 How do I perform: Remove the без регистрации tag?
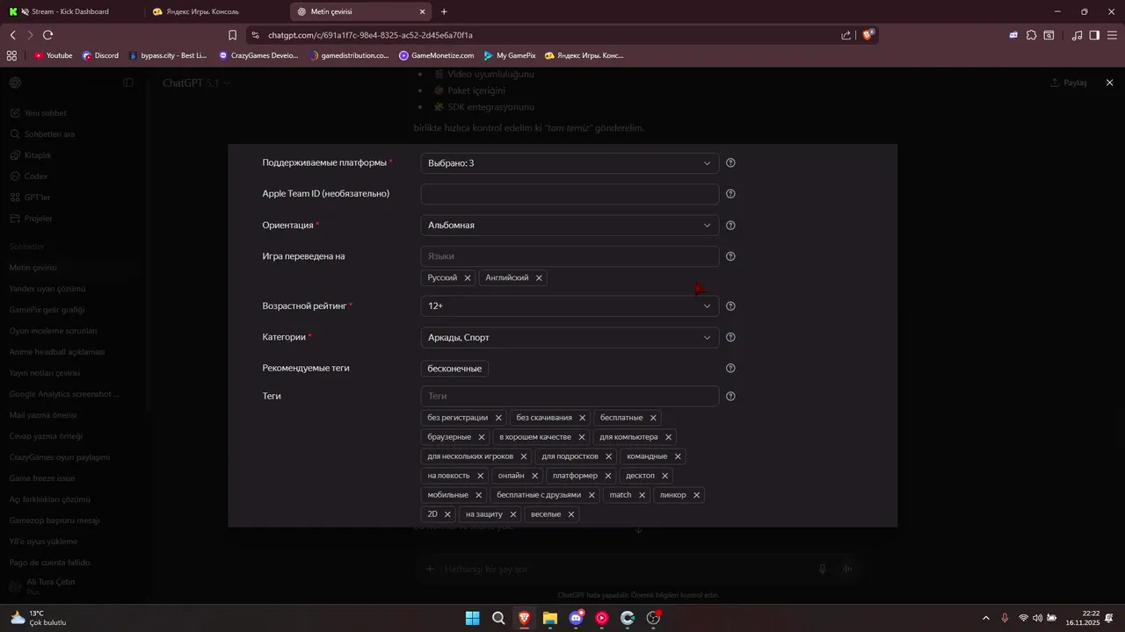click(x=498, y=418)
